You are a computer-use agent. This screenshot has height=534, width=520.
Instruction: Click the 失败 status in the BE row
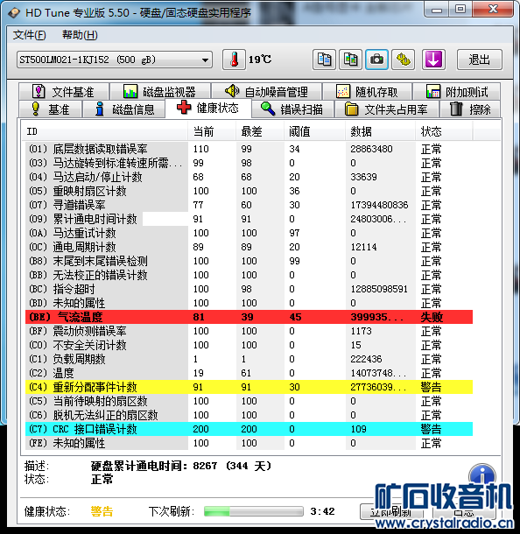(432, 317)
